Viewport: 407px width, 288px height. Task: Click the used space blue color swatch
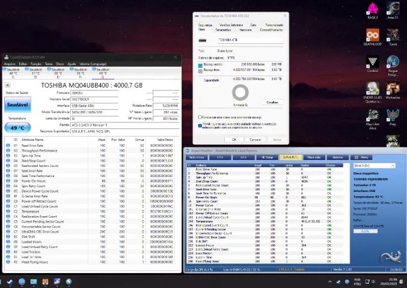coord(200,65)
